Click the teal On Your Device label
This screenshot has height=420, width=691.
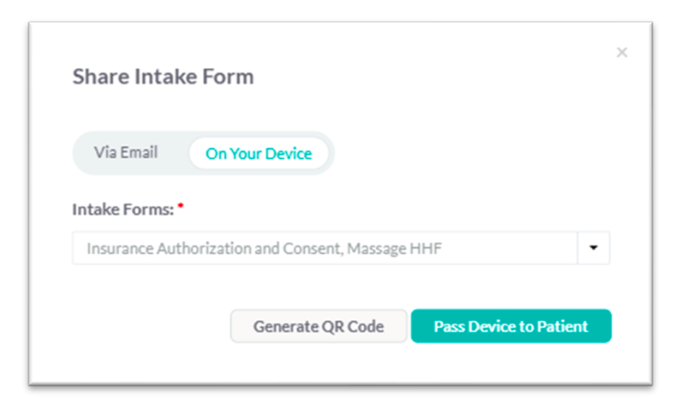pos(258,154)
